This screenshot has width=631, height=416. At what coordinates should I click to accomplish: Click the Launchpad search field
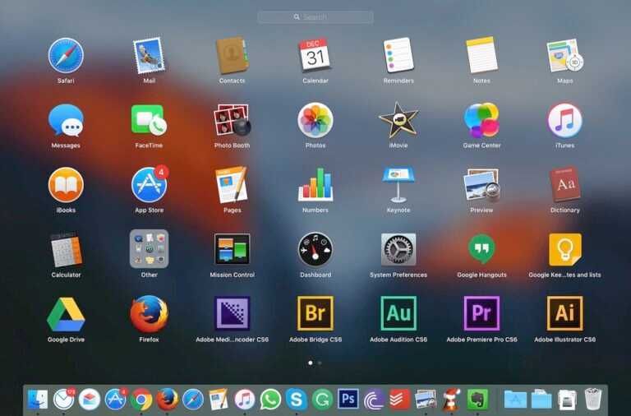[315, 17]
